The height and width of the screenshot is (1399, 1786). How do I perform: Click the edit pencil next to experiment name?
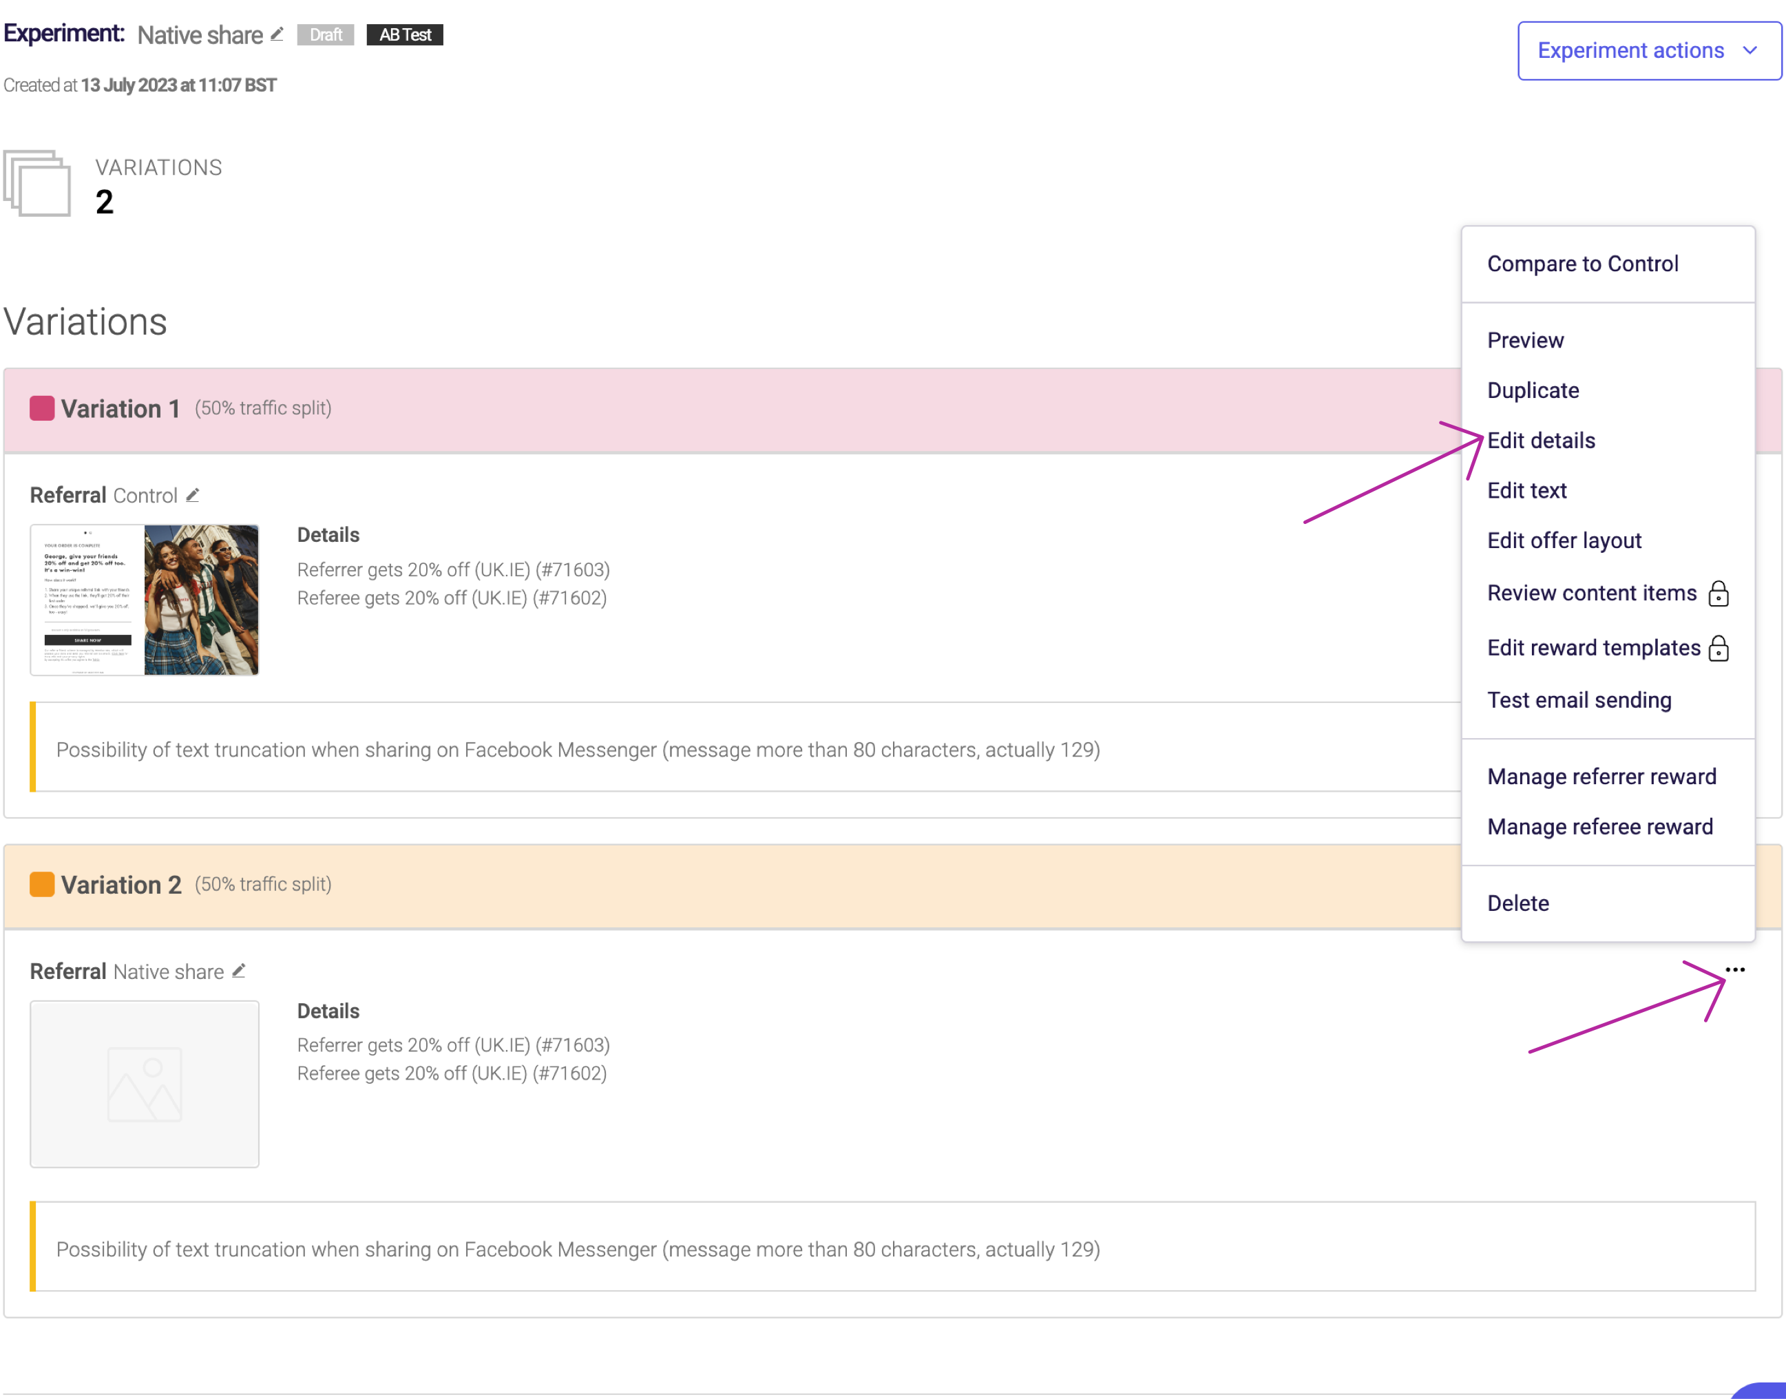click(276, 34)
